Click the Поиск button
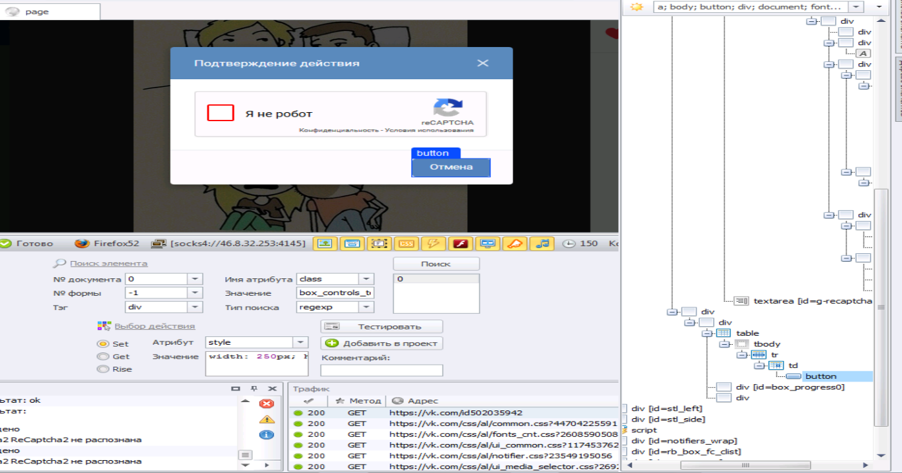This screenshot has height=473, width=902. [x=436, y=264]
